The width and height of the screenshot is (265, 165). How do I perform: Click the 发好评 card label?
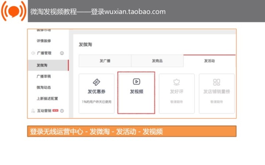coord(177,92)
